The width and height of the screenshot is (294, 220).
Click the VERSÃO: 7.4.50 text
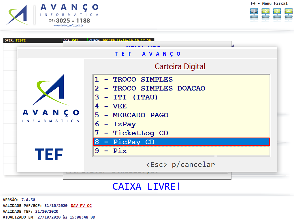click(19, 200)
